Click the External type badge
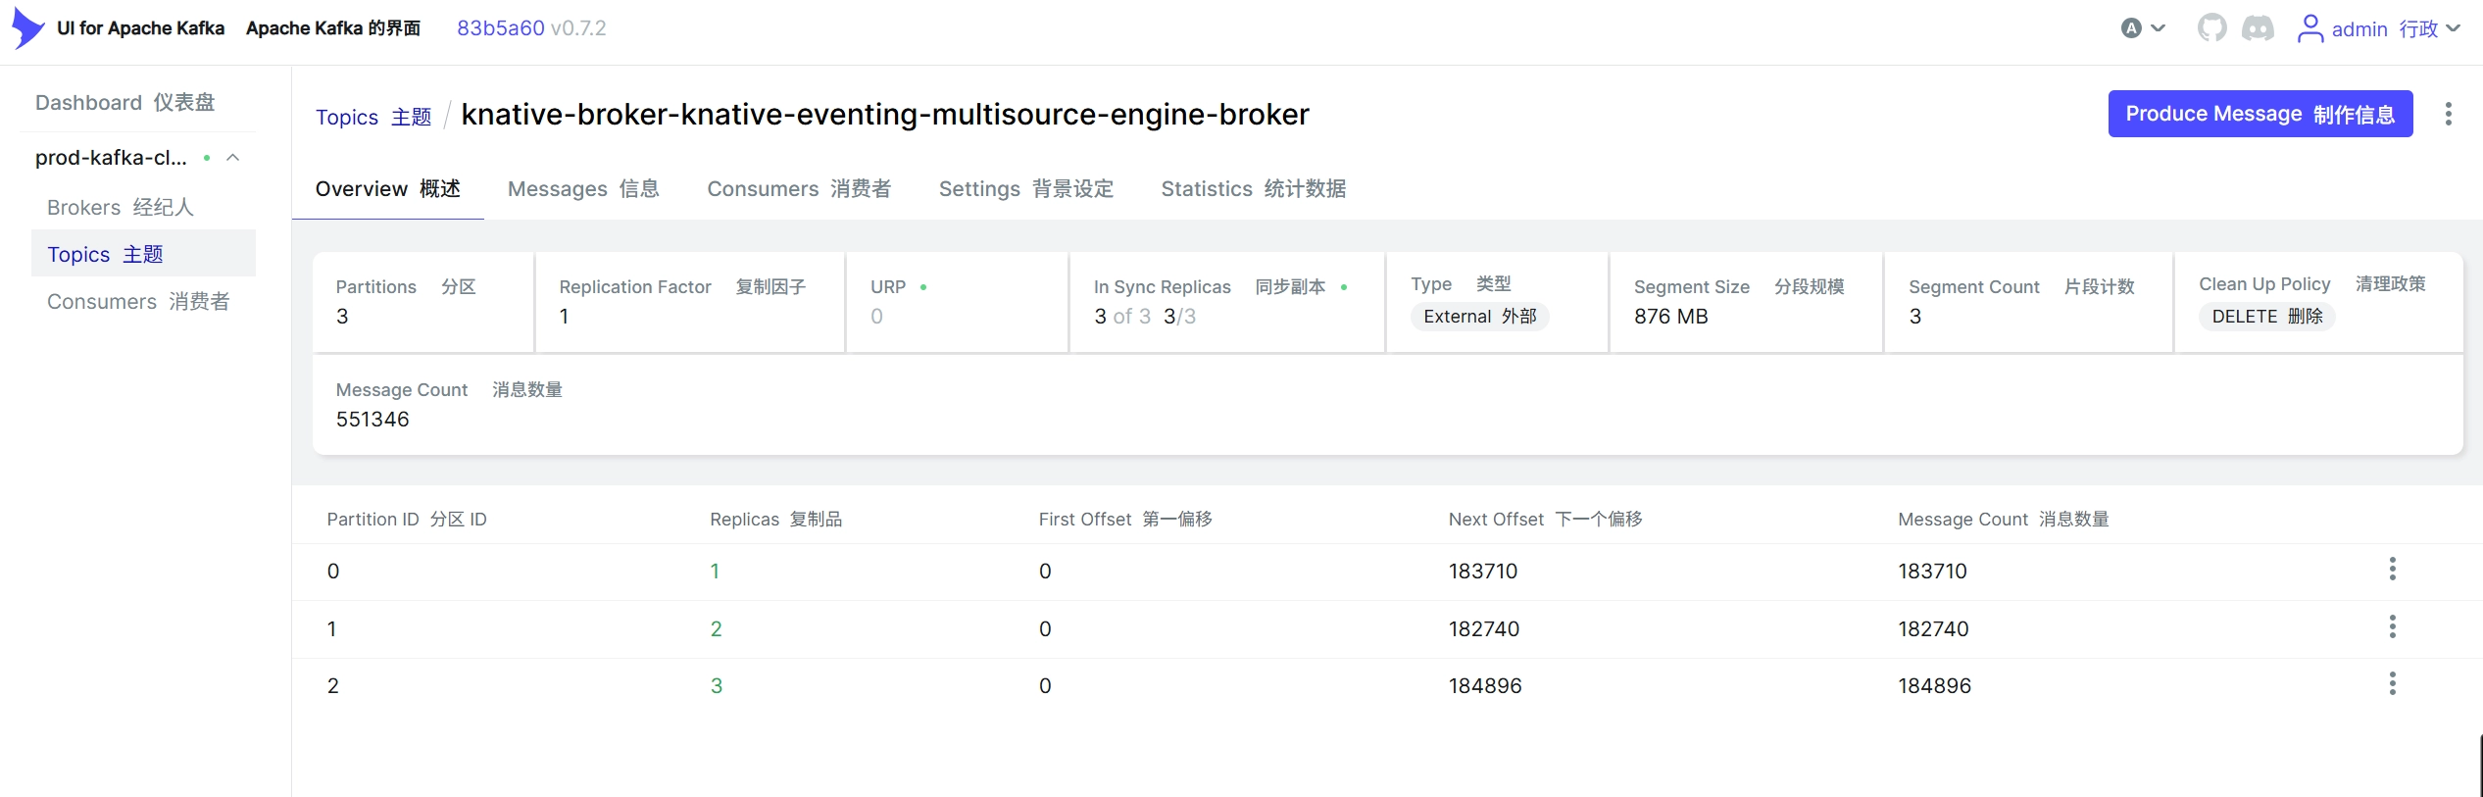Screen dimensions: 2483x797 [1479, 316]
